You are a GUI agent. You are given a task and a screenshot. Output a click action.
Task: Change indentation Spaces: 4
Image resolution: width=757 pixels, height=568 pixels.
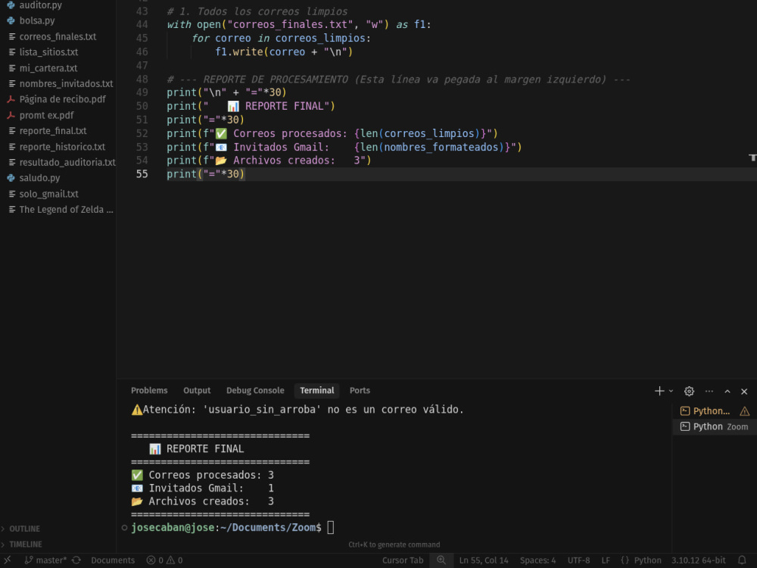[537, 560]
